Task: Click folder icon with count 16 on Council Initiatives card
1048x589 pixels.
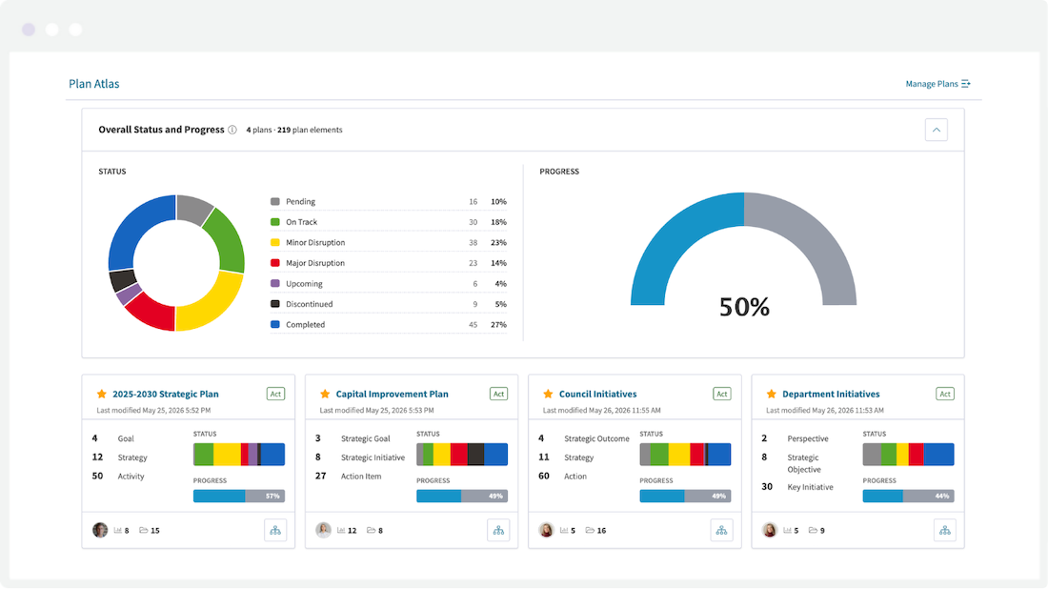Action: 590,530
